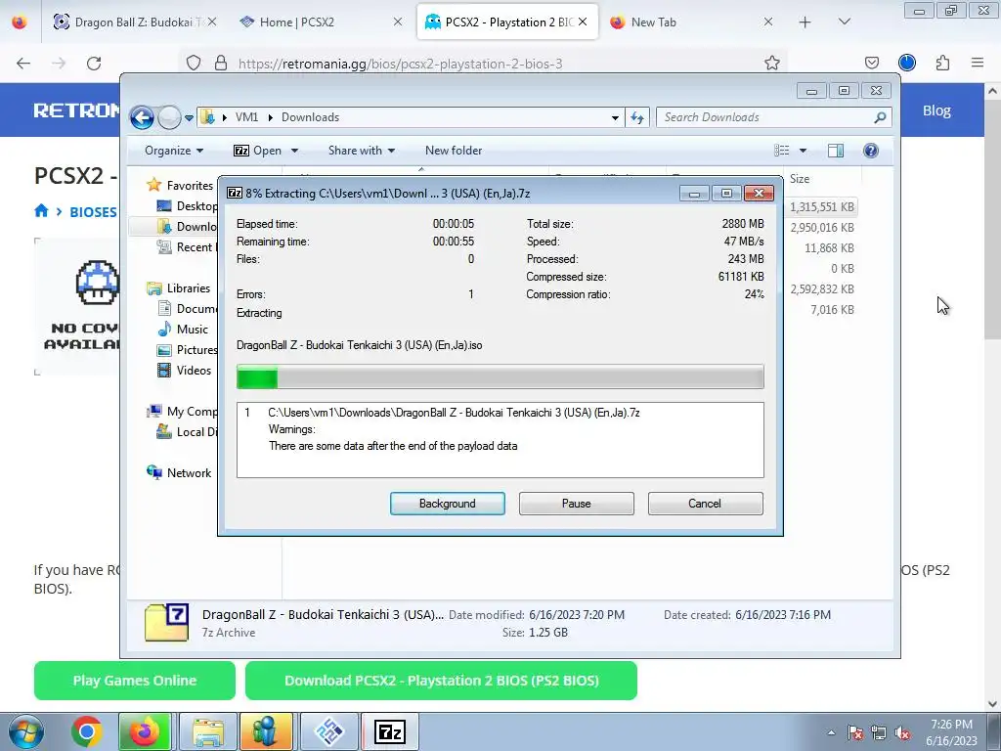Viewport: 1001px width, 751px height.
Task: Click Play Games Online button
Action: coord(135,681)
